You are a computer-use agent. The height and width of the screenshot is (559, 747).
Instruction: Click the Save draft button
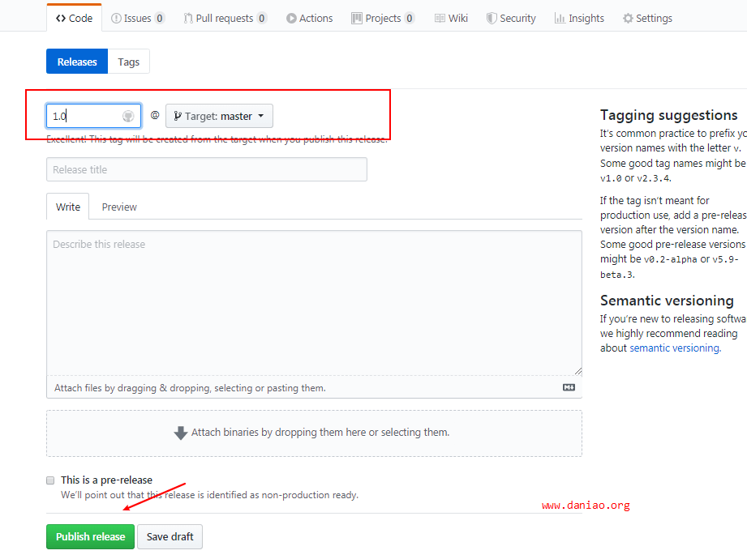pyautogui.click(x=170, y=536)
